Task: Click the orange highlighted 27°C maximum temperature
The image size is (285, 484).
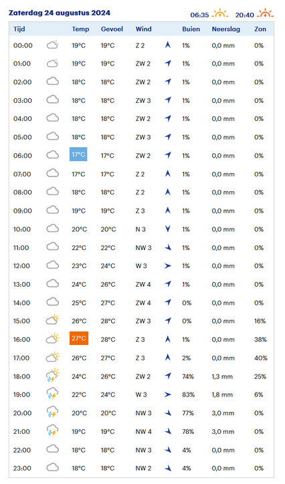Action: [x=79, y=338]
